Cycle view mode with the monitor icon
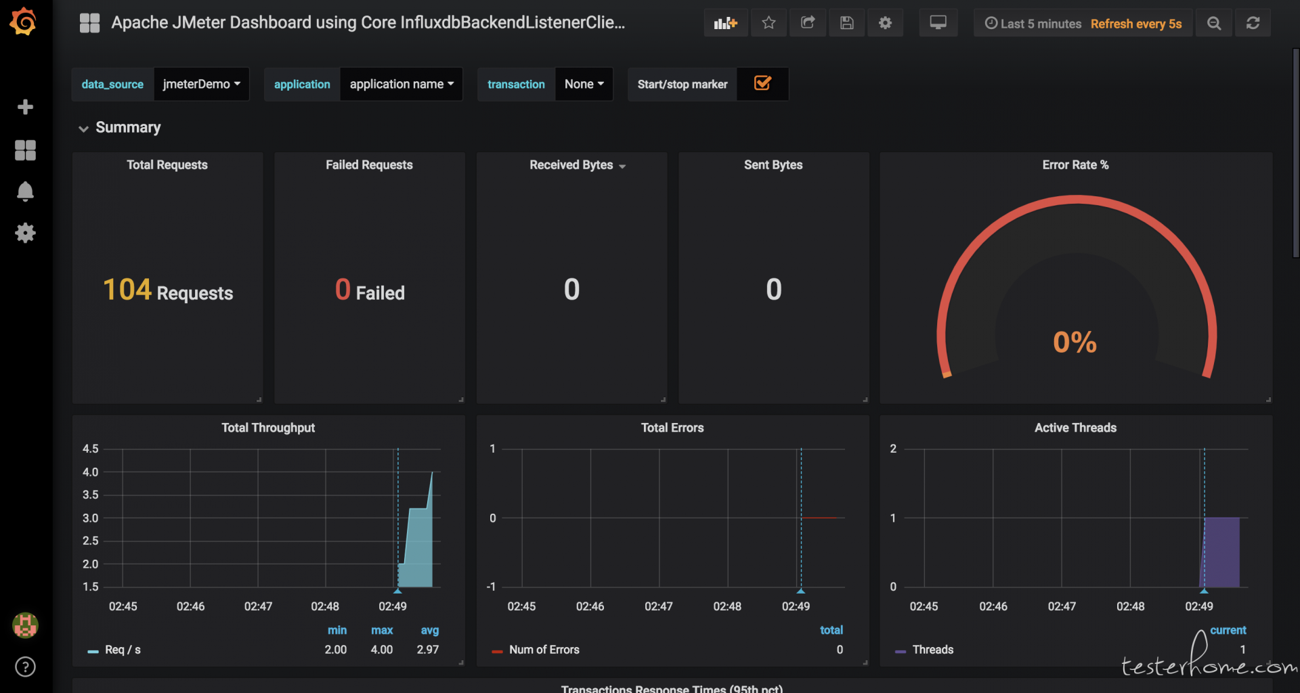Viewport: 1300px width, 693px height. click(938, 23)
